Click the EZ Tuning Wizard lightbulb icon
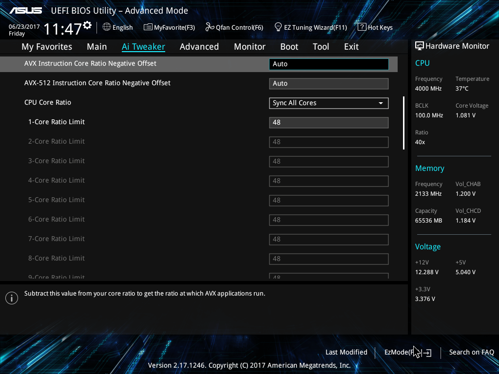This screenshot has width=499, height=374. pyautogui.click(x=278, y=27)
